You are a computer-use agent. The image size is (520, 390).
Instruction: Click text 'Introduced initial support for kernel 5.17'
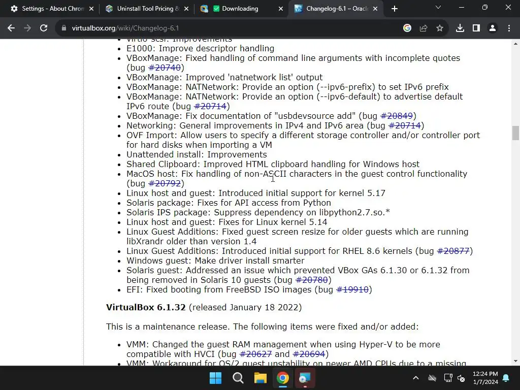coord(302,193)
